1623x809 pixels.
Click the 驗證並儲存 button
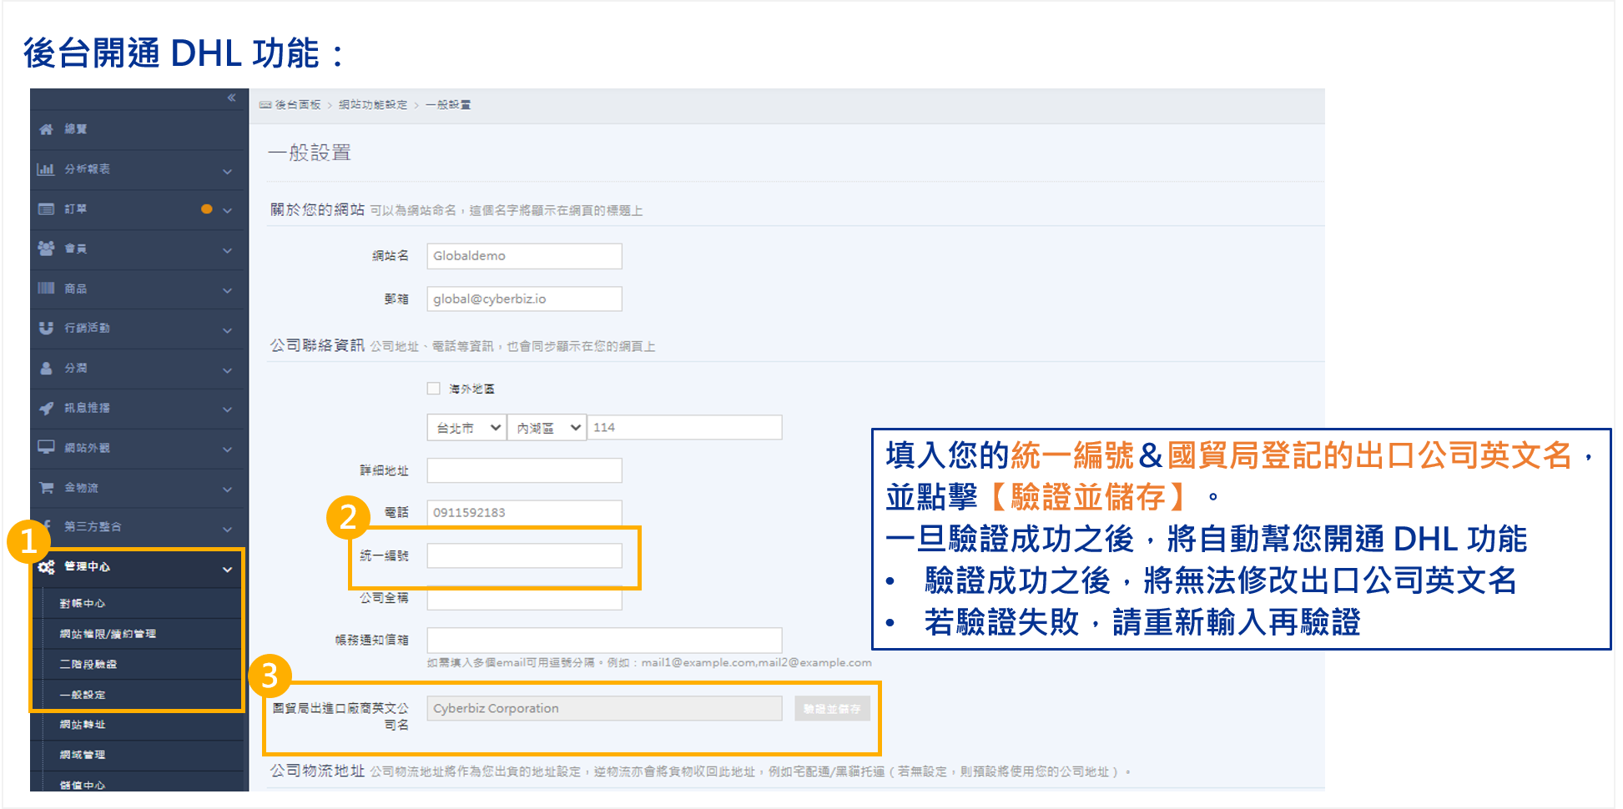[831, 707]
